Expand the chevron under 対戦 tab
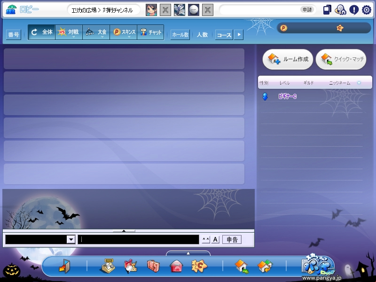376x282 pixels. coord(74,37)
